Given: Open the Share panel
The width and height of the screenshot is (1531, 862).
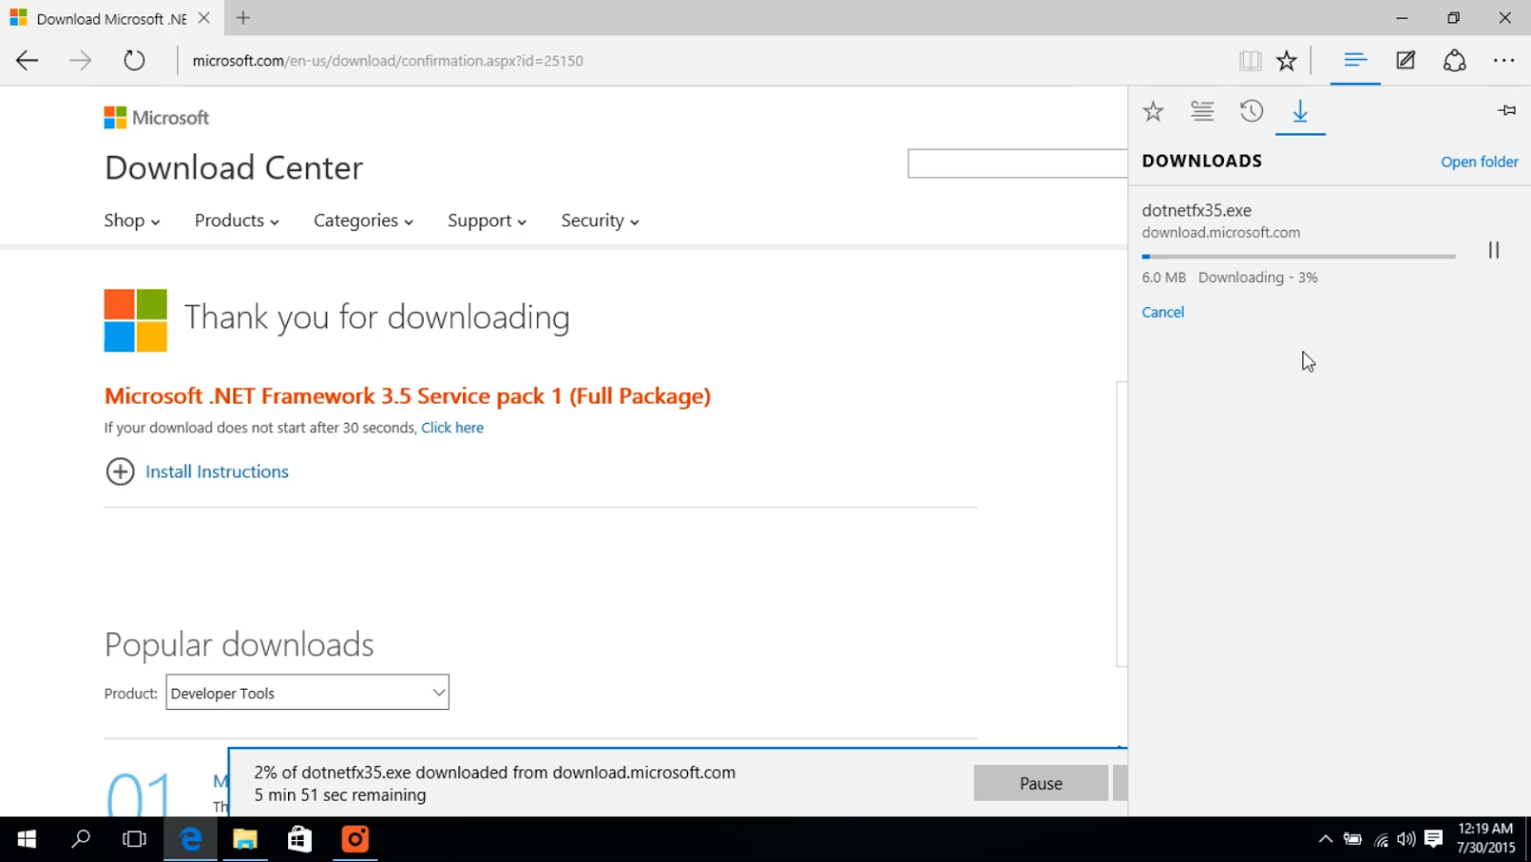Looking at the screenshot, I should pyautogui.click(x=1454, y=60).
